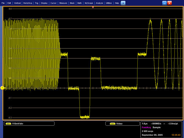
Task: Open the Math menu
Action: (x=79, y=3)
